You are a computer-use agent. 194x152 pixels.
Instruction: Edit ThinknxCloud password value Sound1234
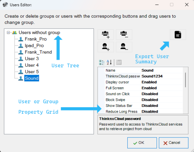(161, 76)
